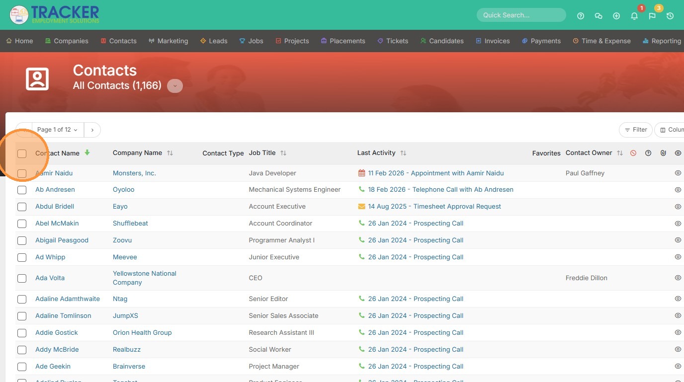Click the Contact Type column header
This screenshot has height=382, width=684.
[x=223, y=153]
